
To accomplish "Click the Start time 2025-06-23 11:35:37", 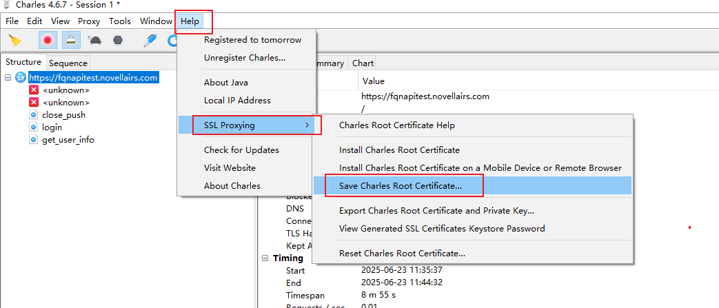I will [402, 270].
